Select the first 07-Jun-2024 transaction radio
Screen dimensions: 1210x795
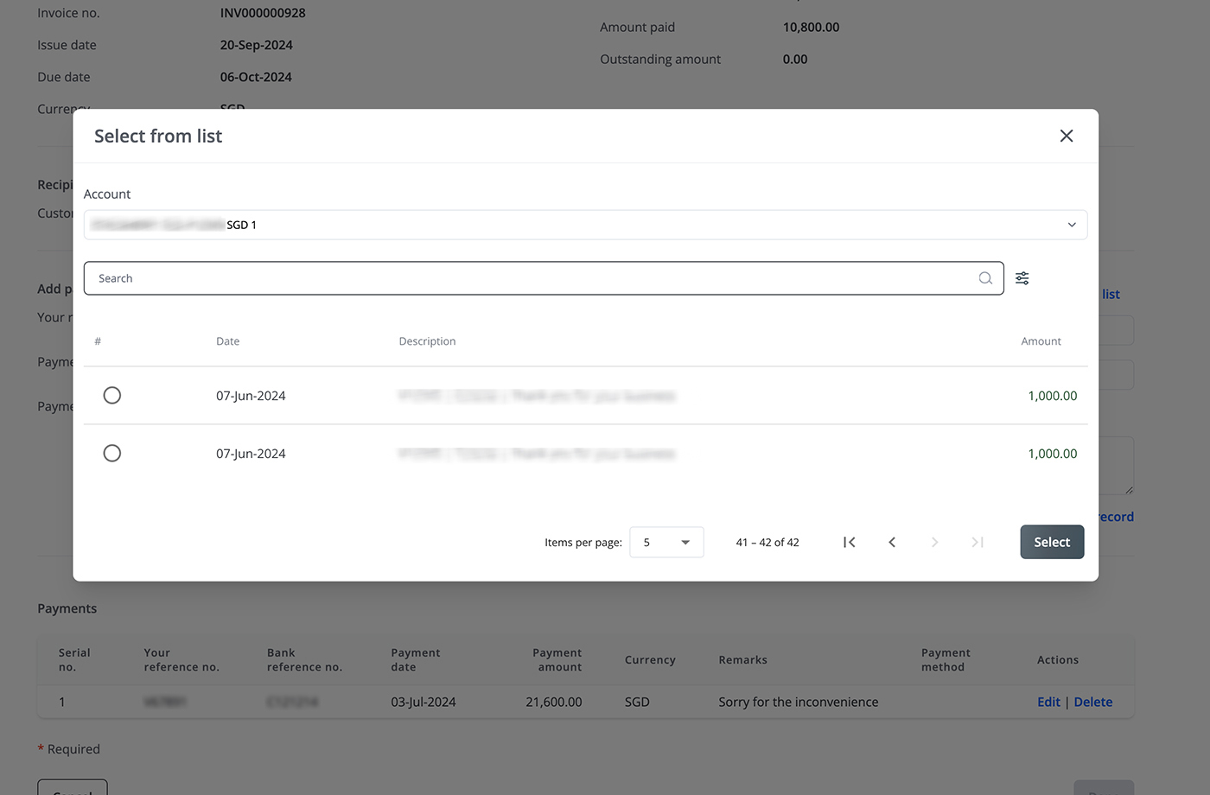pos(112,396)
